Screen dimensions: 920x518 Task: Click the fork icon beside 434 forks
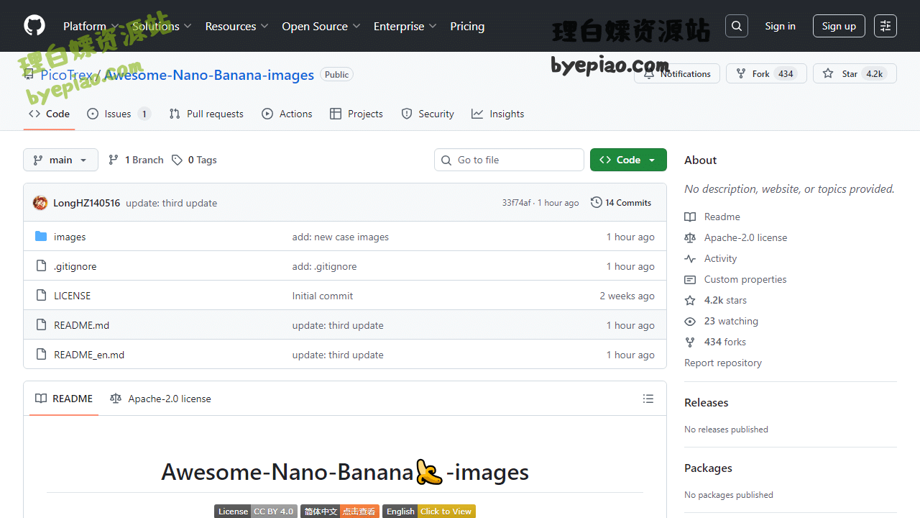coord(690,342)
